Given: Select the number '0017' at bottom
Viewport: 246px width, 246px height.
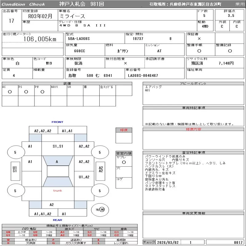Looking at the screenshot, I should click(x=238, y=242).
